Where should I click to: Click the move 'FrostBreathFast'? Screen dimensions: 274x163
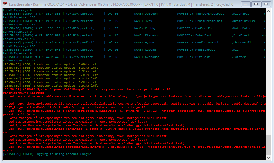pyautogui.click(x=209, y=21)
